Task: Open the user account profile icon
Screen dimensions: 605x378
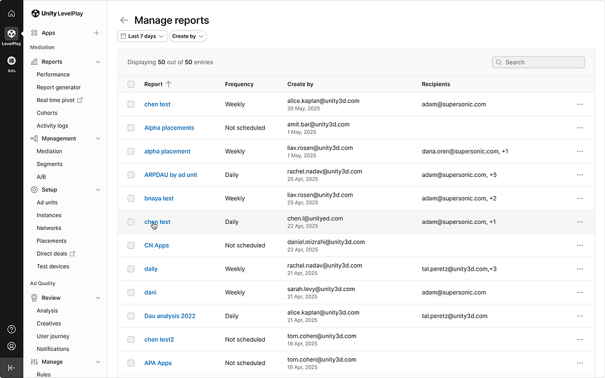Action: 12,346
